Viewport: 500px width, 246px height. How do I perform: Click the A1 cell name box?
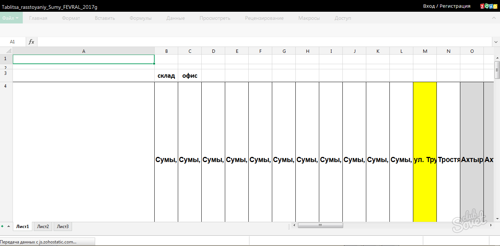(12, 42)
